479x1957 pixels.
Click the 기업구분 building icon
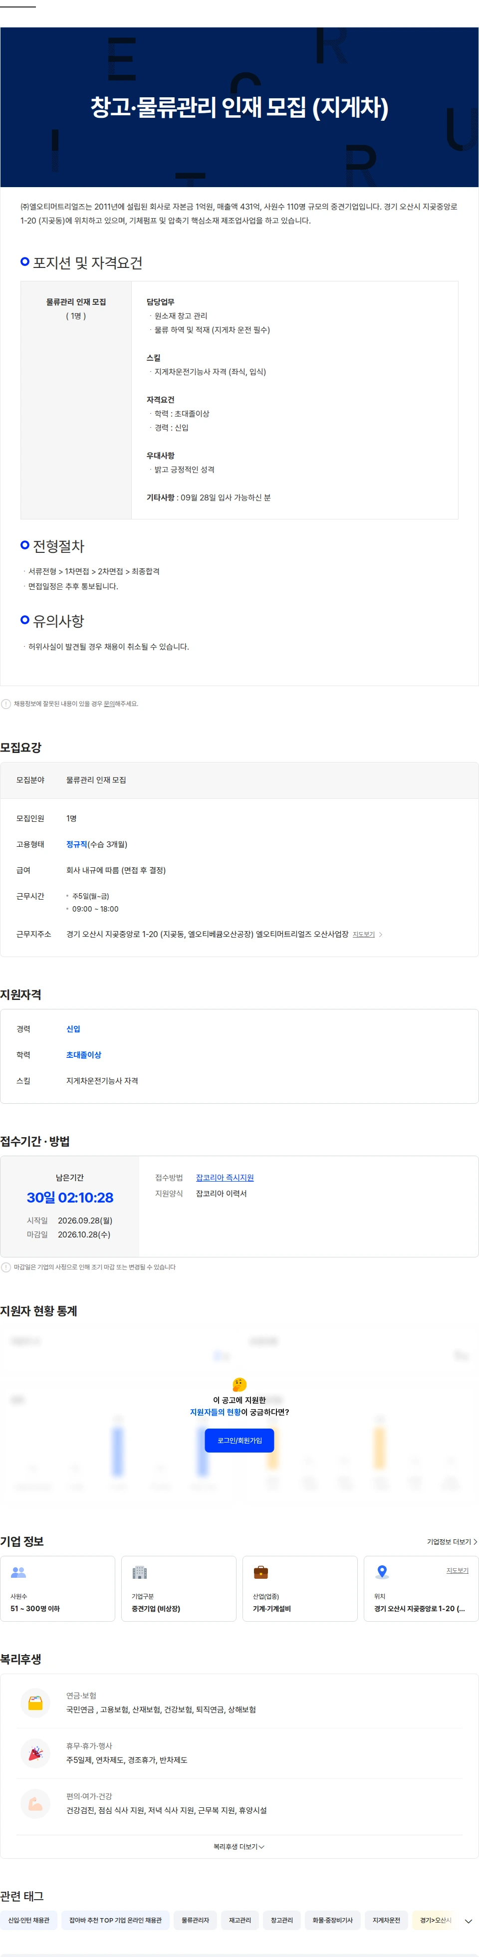pyautogui.click(x=140, y=1572)
